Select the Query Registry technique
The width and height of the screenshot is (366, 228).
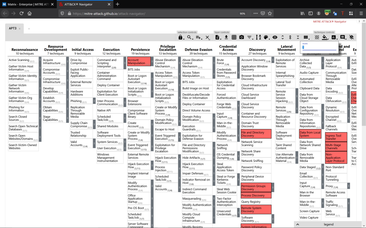256,202
